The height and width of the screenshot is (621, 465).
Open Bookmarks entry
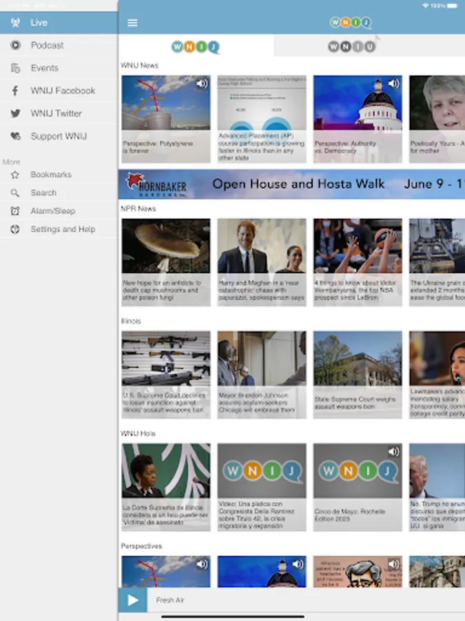(x=59, y=175)
